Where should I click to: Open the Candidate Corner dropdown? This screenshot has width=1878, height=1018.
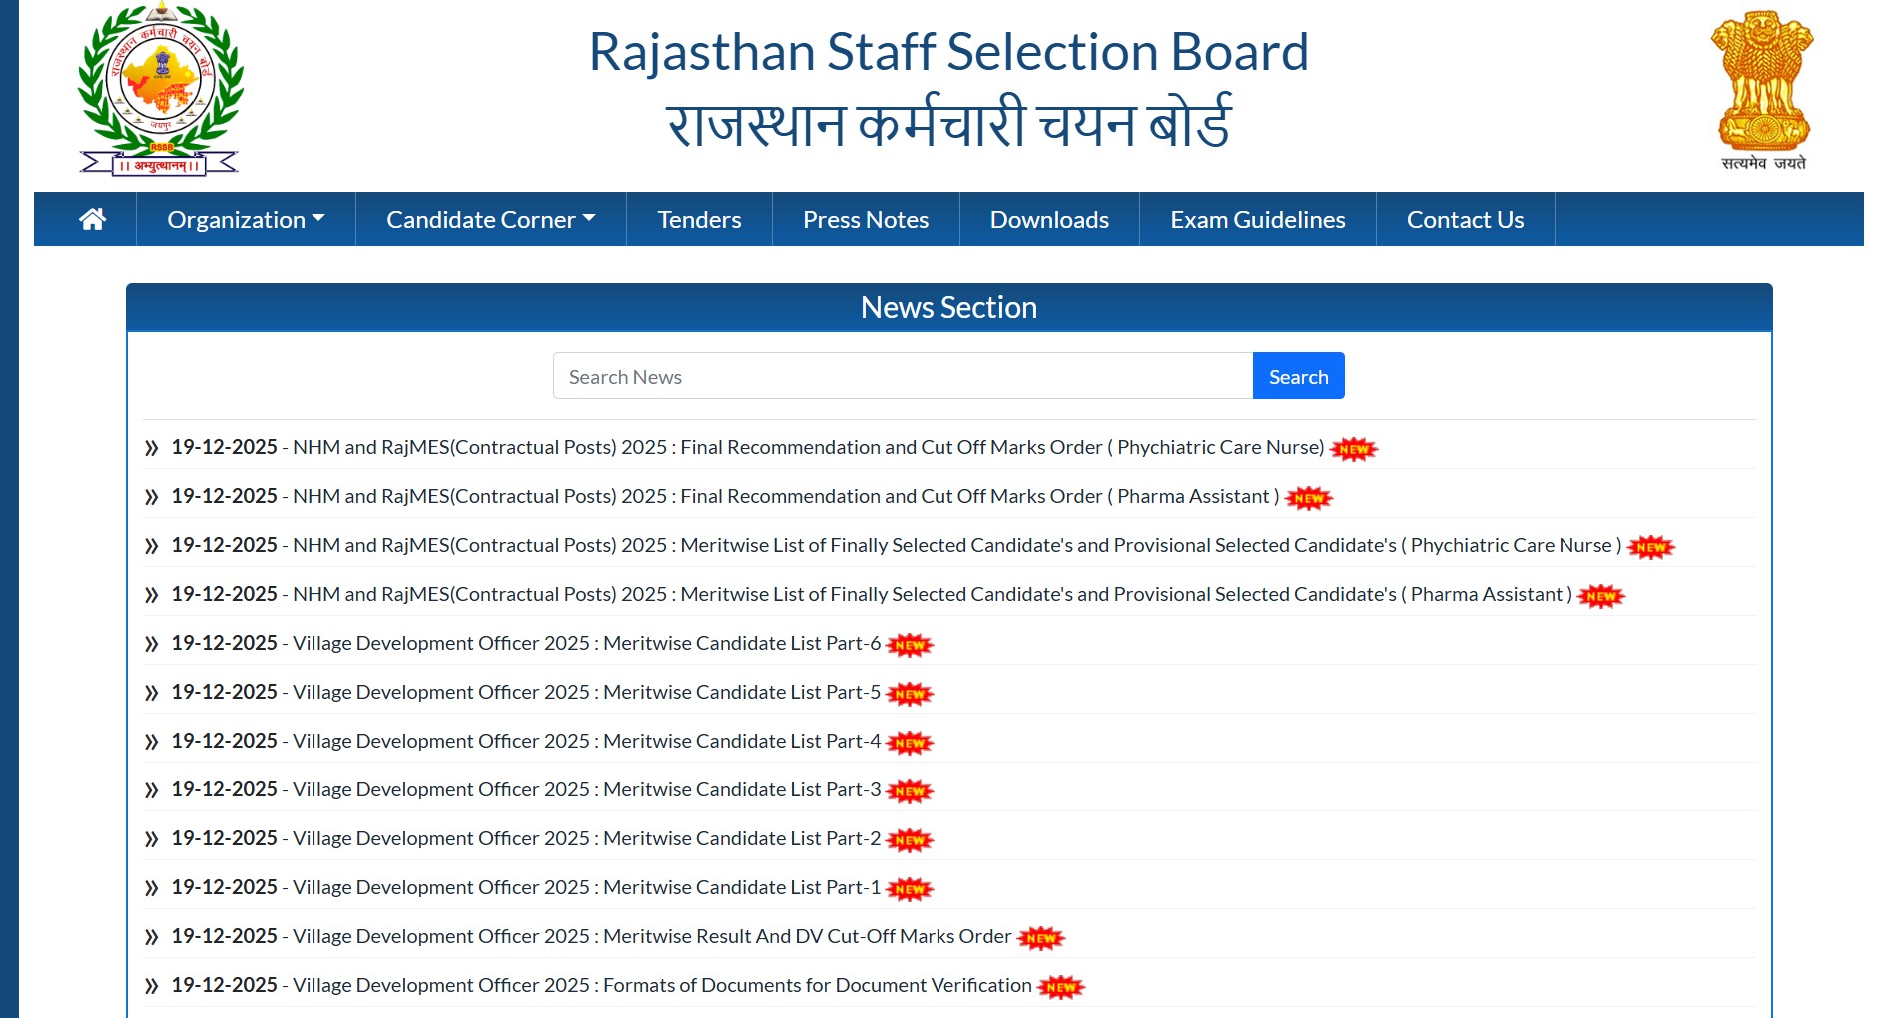490,219
